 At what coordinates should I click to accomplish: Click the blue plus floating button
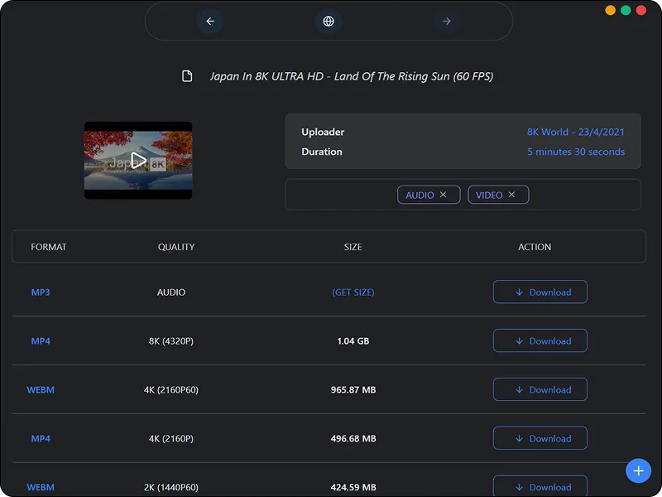tap(638, 470)
